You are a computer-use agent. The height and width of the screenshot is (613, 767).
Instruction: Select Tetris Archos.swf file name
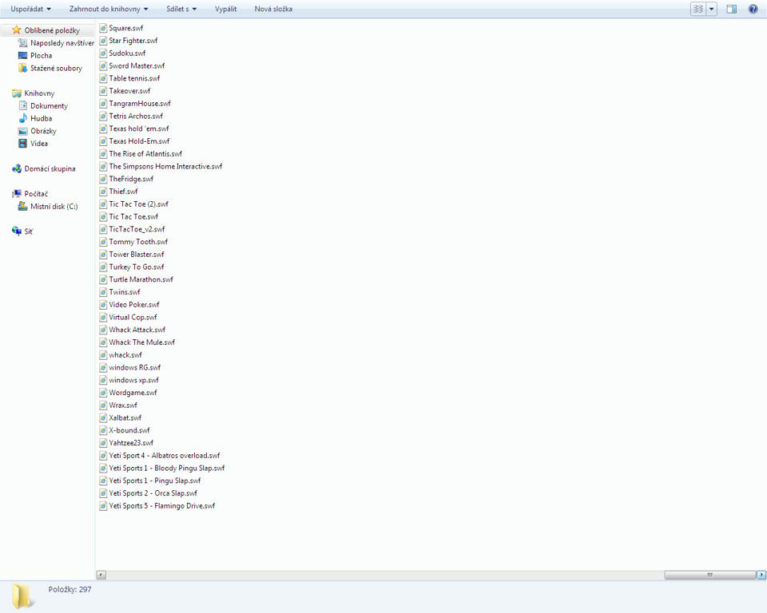(x=136, y=116)
